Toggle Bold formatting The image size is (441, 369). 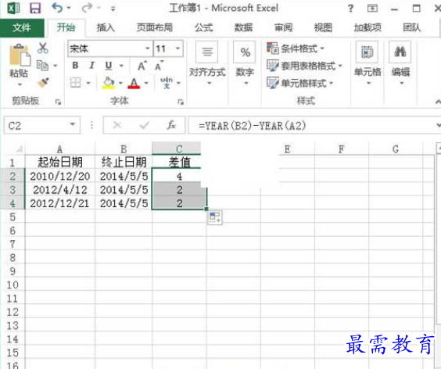75,66
